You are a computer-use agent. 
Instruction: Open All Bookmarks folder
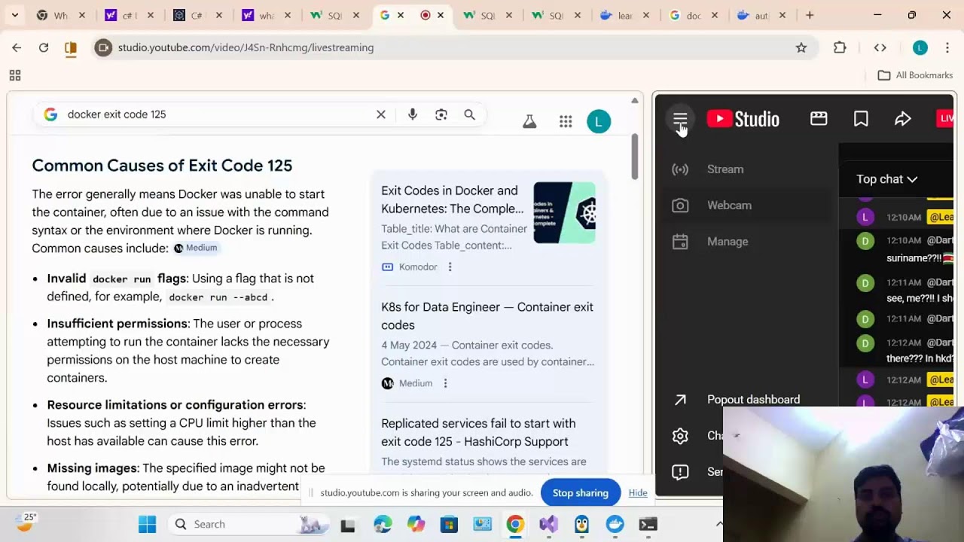[916, 75]
